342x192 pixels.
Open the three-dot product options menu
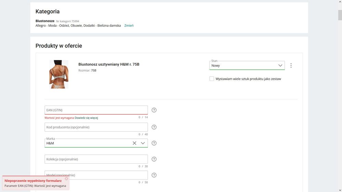(291, 66)
